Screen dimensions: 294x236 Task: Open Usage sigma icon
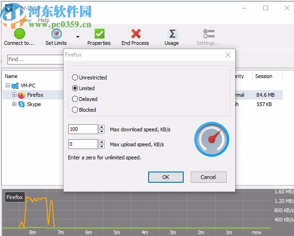[172, 34]
